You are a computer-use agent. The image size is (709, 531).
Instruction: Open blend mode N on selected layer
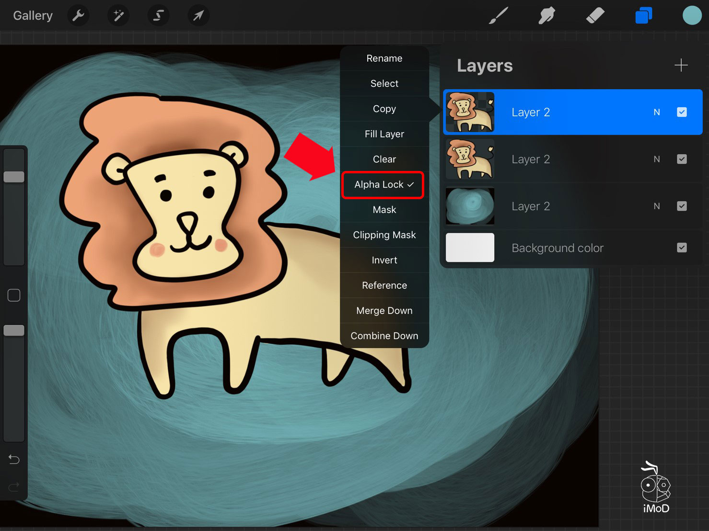point(657,112)
